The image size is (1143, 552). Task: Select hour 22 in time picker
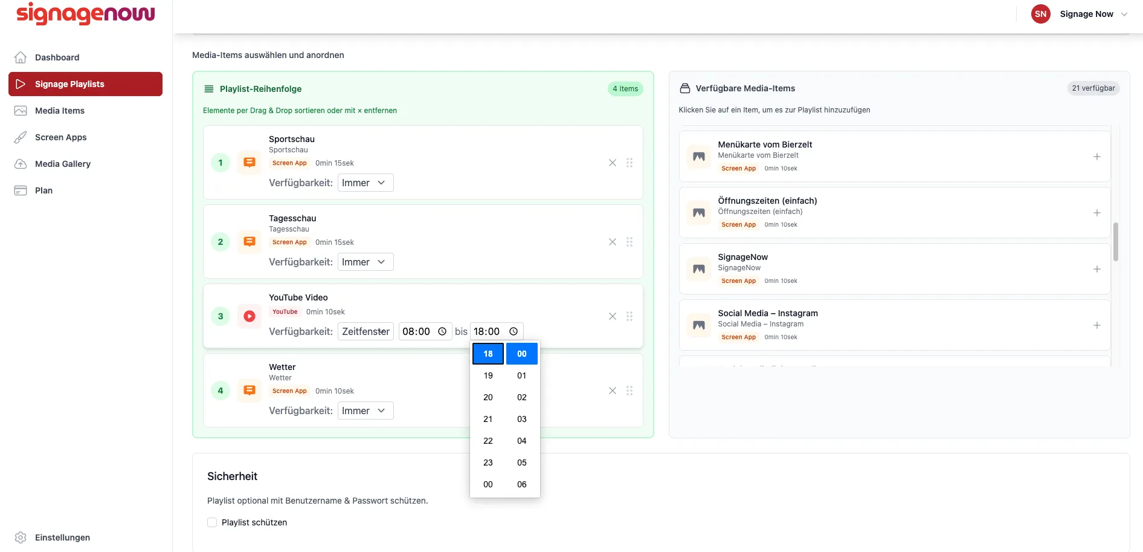point(488,441)
